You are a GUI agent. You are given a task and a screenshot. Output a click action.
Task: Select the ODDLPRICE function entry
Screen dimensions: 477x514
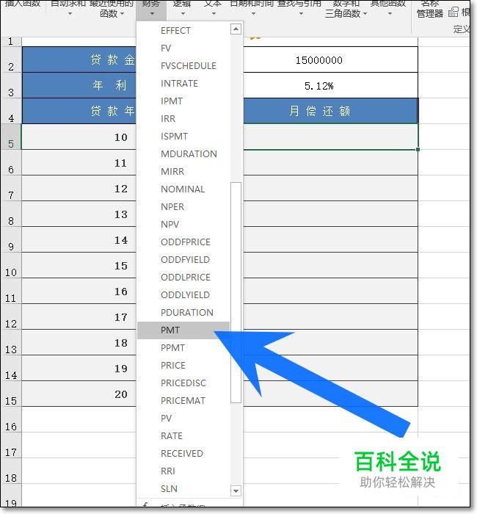click(x=183, y=278)
